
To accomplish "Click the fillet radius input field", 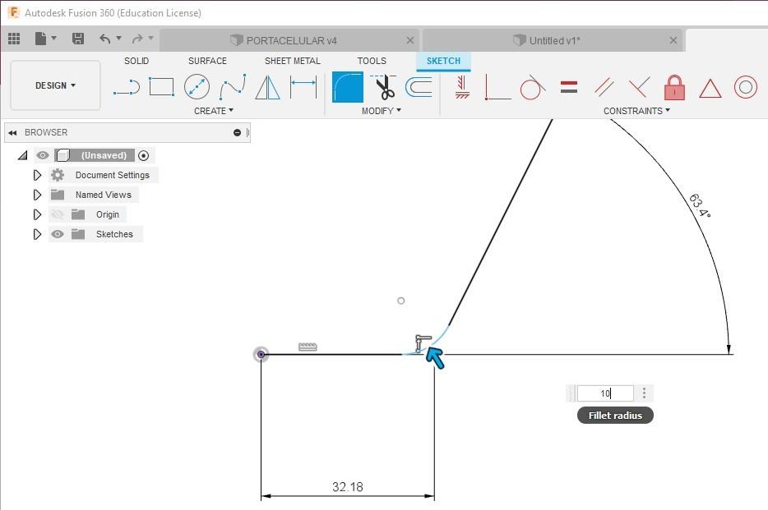I will coord(605,393).
